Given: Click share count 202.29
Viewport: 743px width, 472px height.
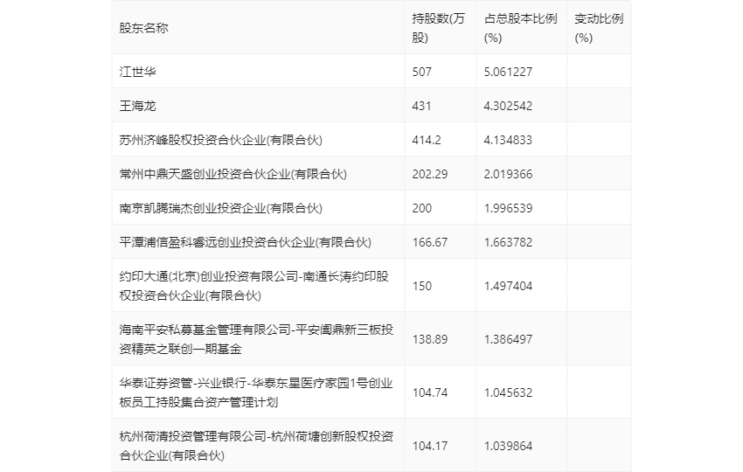Looking at the screenshot, I should pos(430,174).
